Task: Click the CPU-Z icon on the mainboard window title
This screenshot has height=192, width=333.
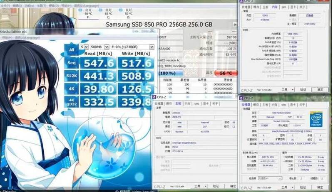Action: point(154,97)
